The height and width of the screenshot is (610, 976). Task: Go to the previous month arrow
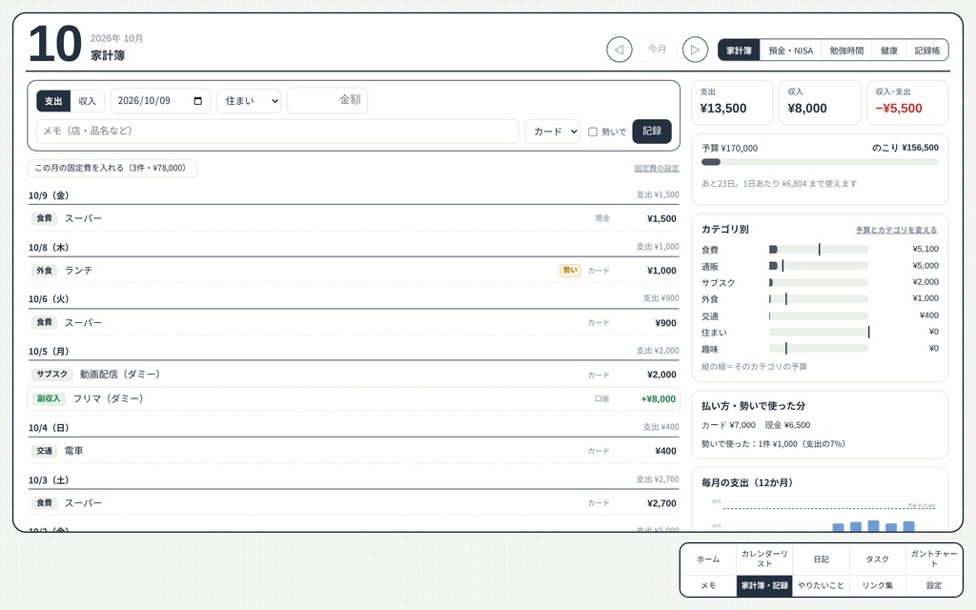[x=620, y=50]
